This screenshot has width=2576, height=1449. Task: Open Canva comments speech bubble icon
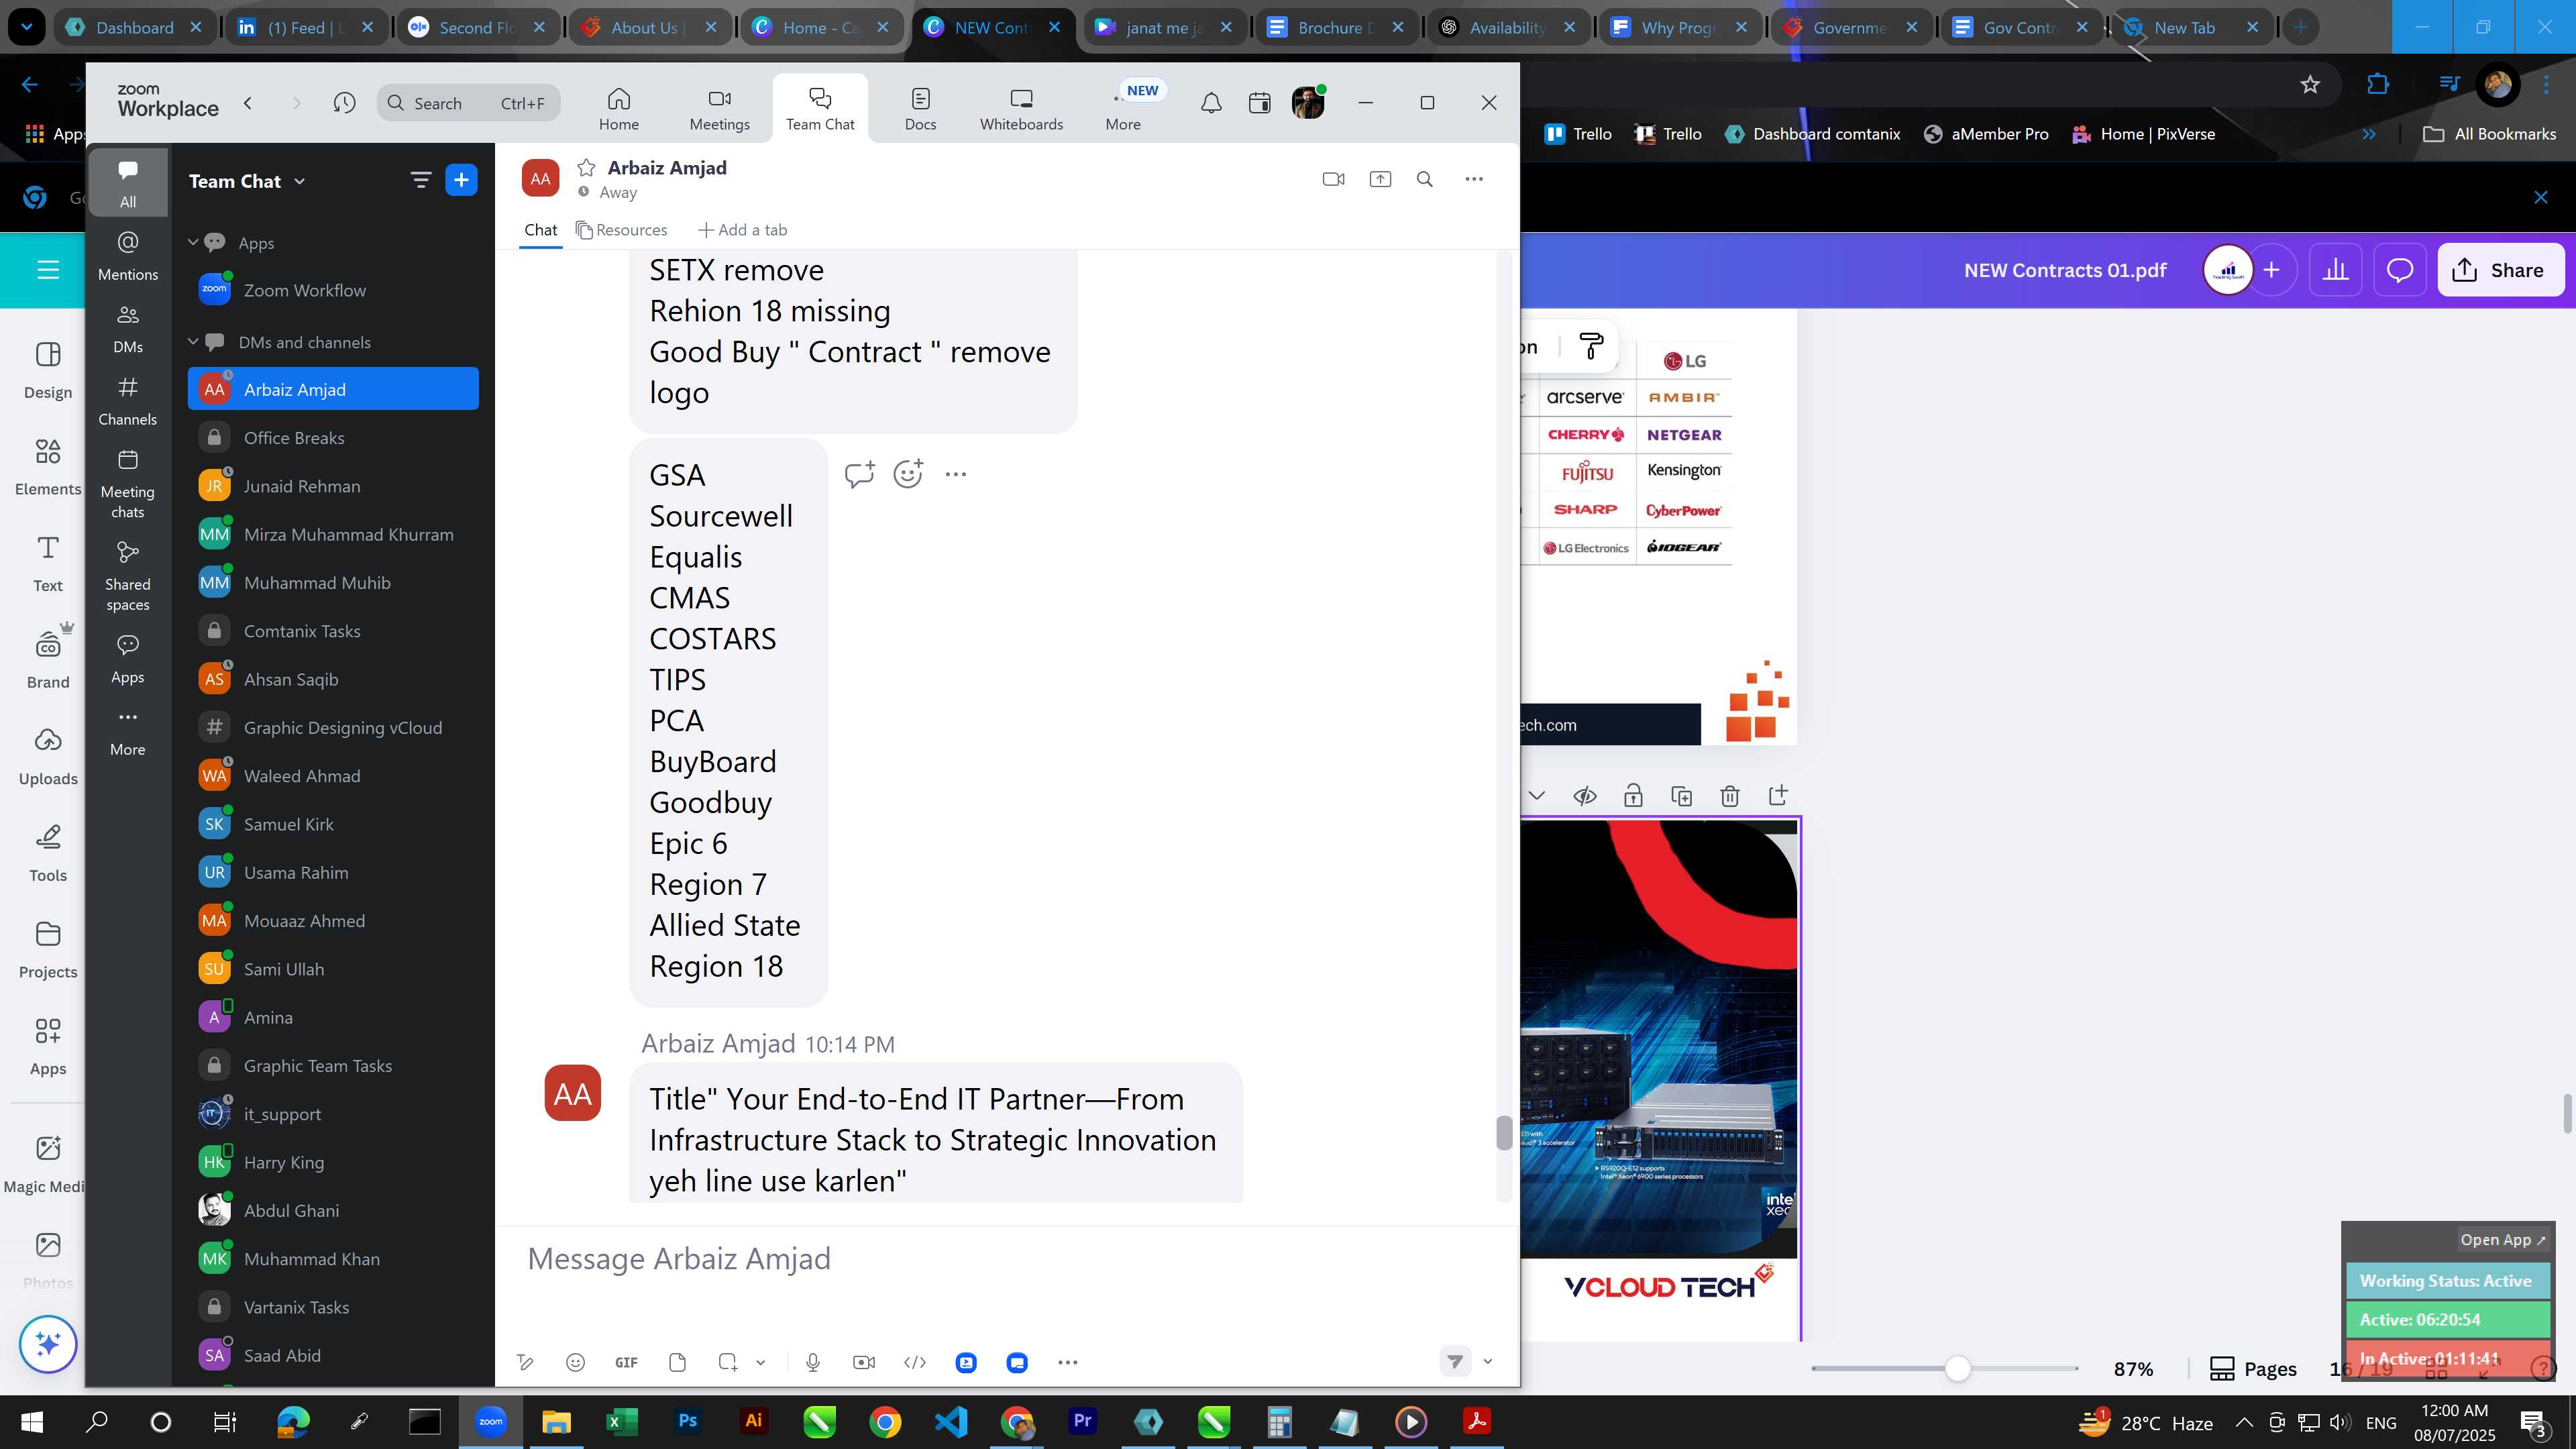pos(2400,270)
